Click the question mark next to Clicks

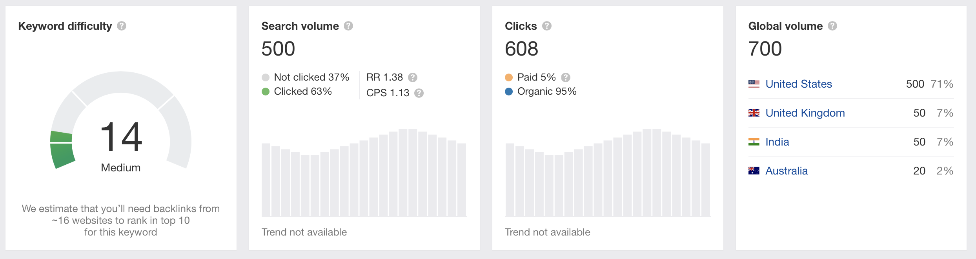tap(547, 26)
